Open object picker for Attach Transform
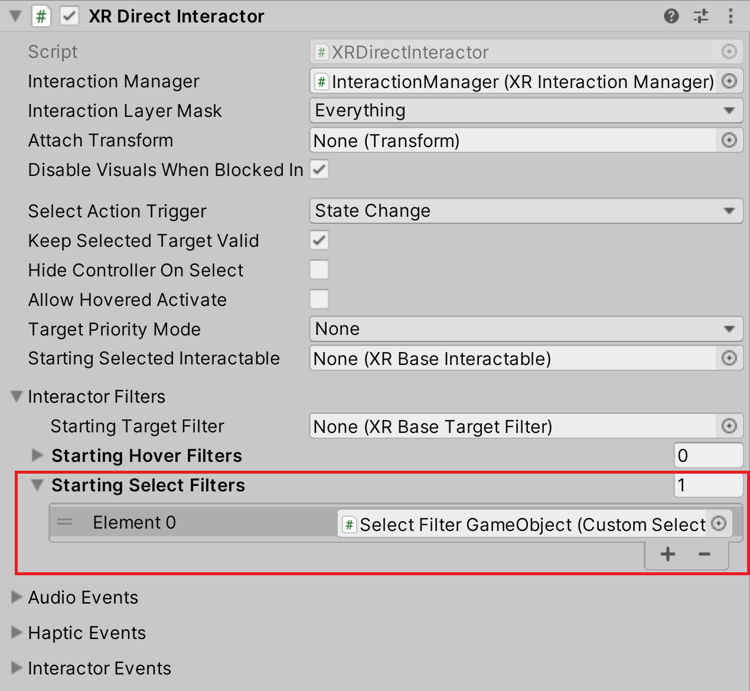This screenshot has width=750, height=691. [x=729, y=141]
